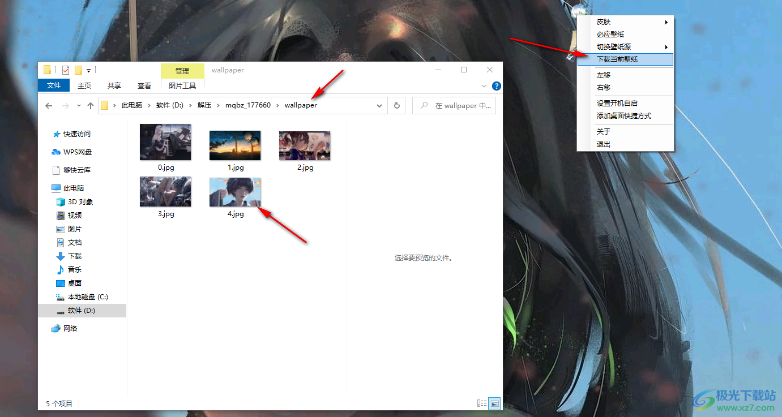The width and height of the screenshot is (782, 417).
Task: Open 视频 folder in sidebar
Action: [74, 216]
